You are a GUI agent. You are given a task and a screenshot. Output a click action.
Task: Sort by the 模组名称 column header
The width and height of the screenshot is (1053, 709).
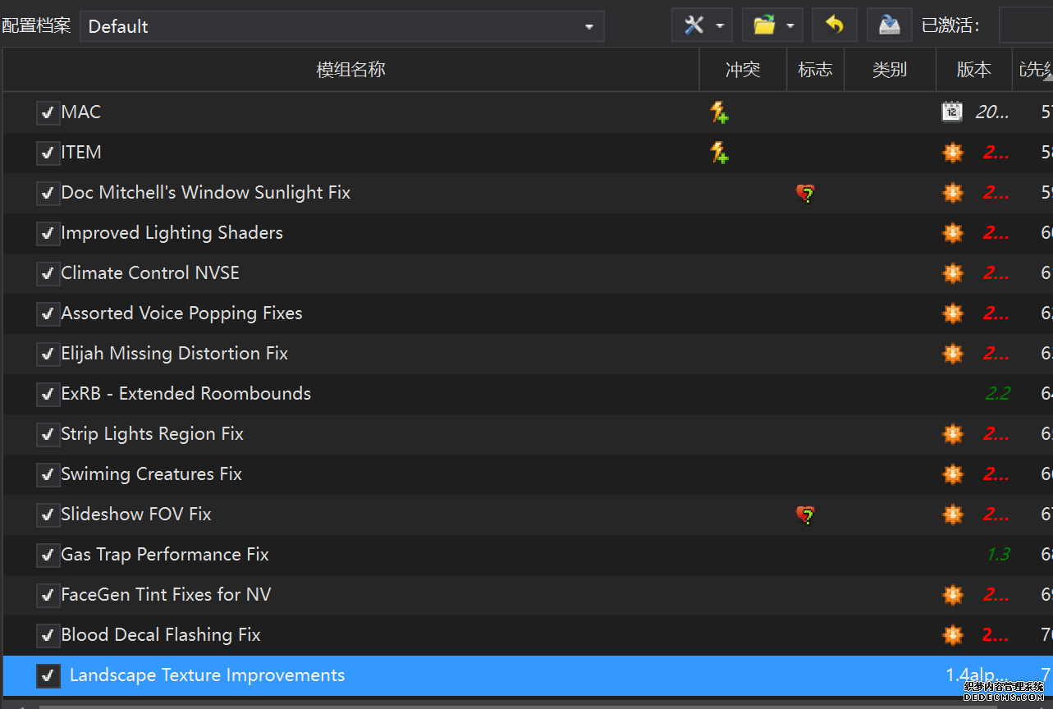(x=350, y=70)
